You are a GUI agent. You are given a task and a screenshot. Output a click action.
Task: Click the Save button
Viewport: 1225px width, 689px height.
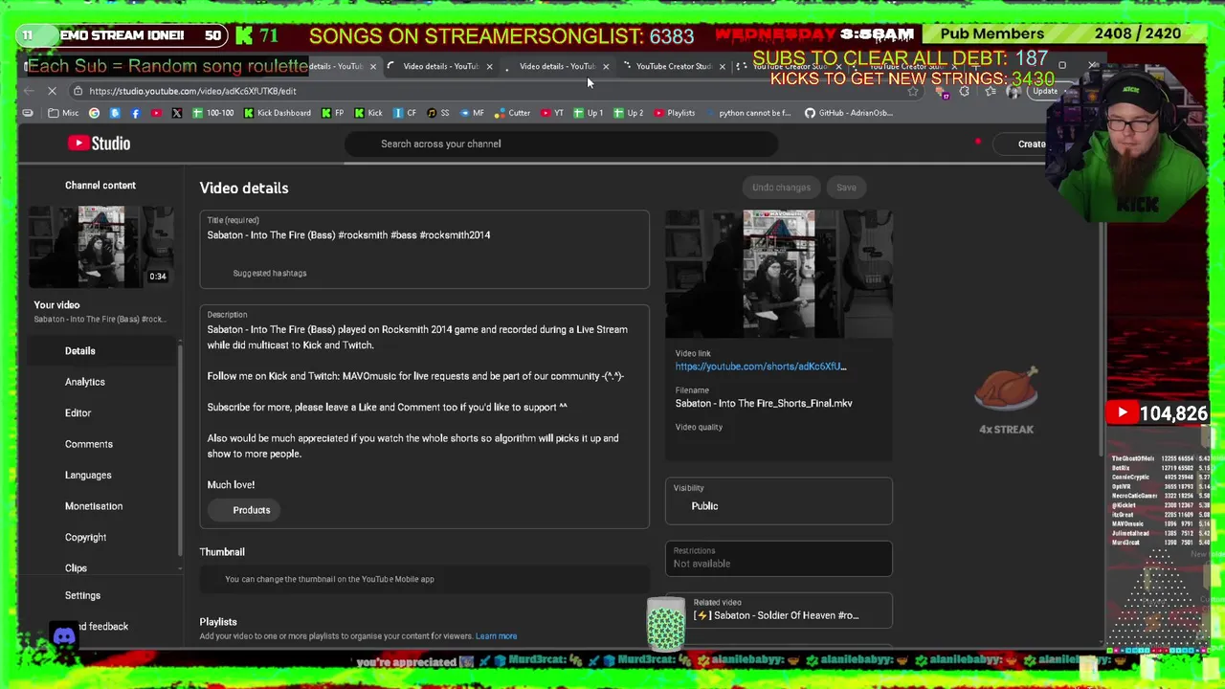[x=846, y=188]
